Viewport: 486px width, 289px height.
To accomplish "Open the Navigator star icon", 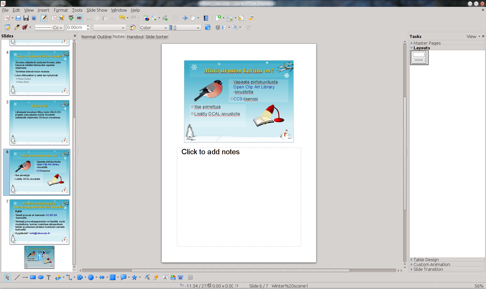I will pos(185,18).
